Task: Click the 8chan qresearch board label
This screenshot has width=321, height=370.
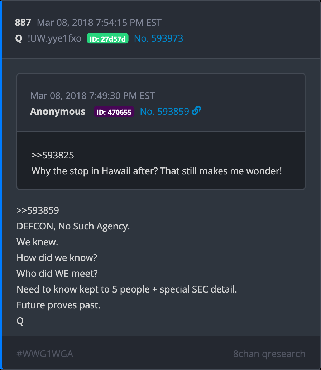Action: [x=269, y=354]
